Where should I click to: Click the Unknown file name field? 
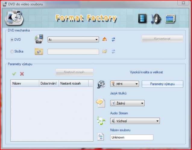[132, 137]
